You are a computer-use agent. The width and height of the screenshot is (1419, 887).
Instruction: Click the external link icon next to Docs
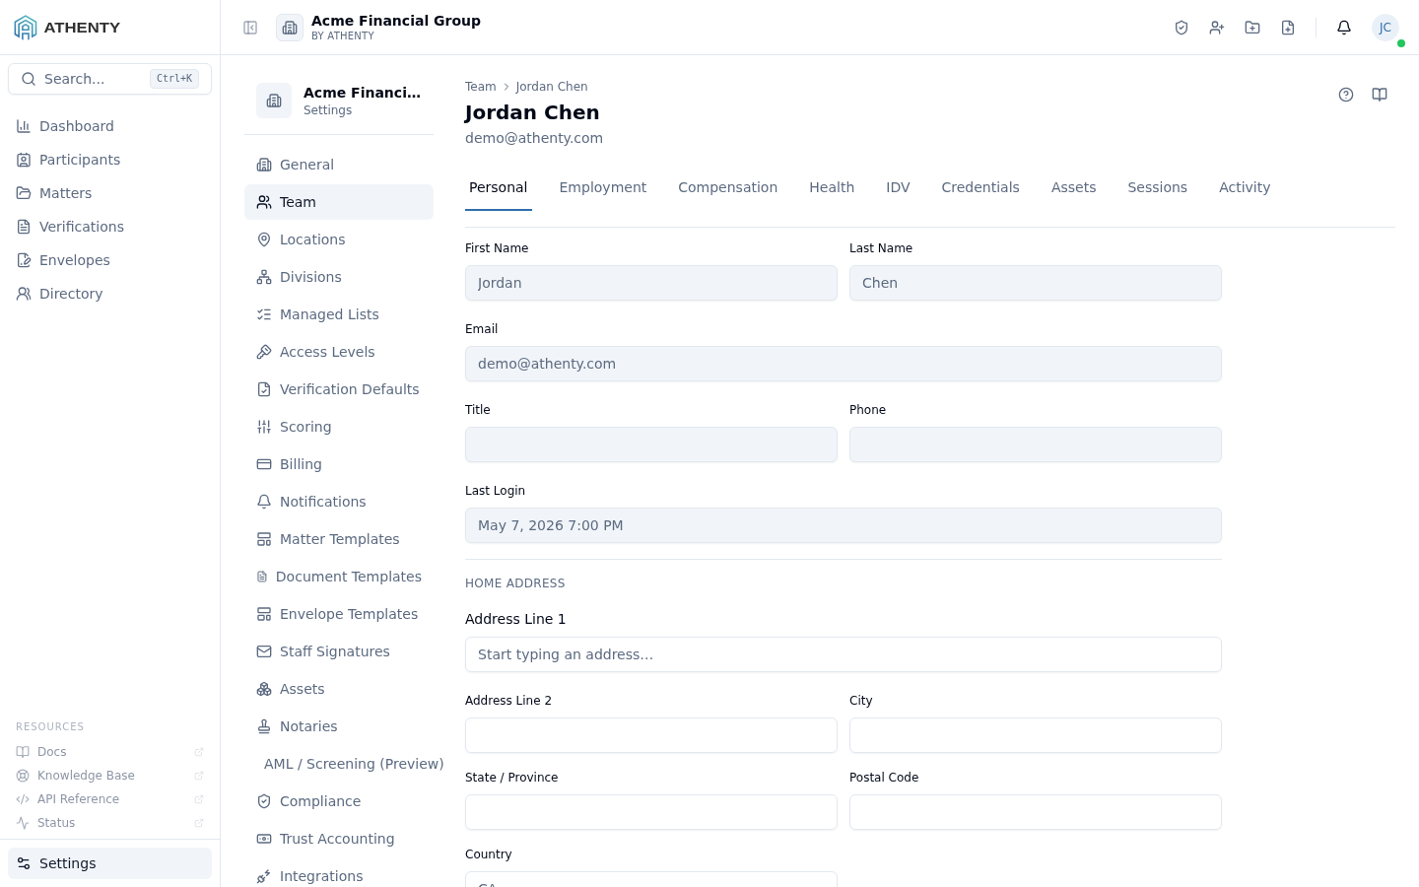tap(199, 752)
